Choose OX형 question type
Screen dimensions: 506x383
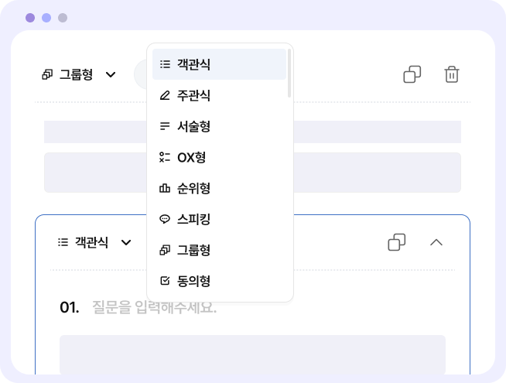pos(219,157)
